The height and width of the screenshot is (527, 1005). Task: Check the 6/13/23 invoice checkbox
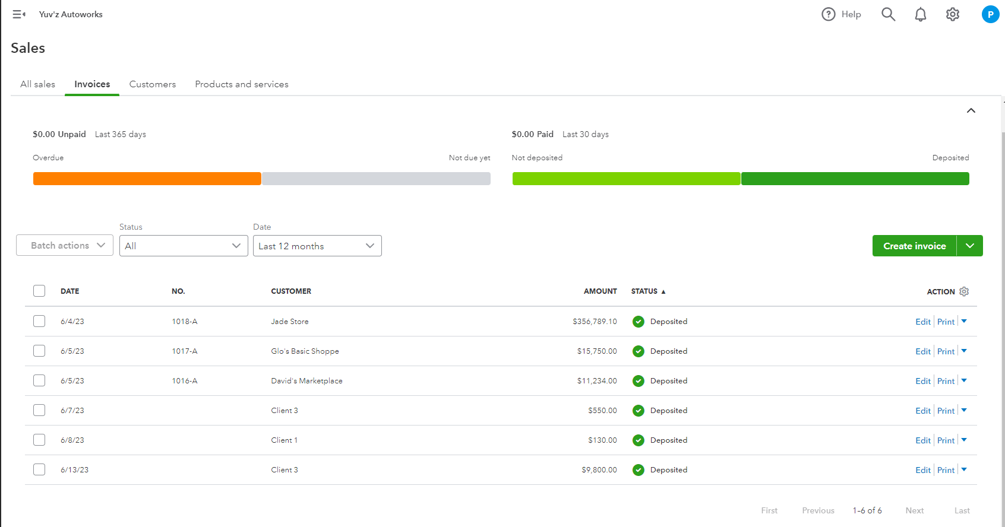click(39, 469)
